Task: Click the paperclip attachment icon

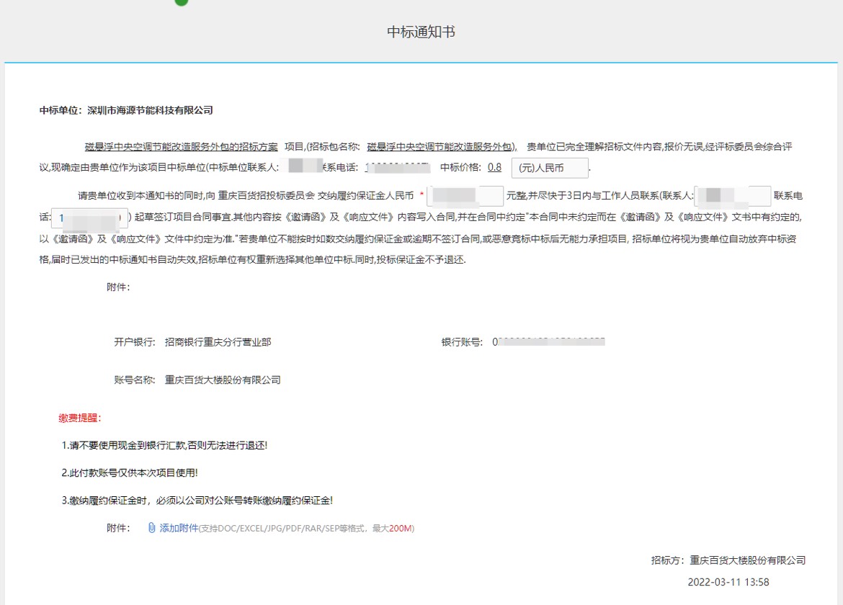Action: 151,528
